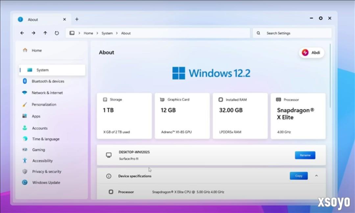Expand the chevron between System and About
This screenshot has height=213, width=355.
click(x=117, y=33)
